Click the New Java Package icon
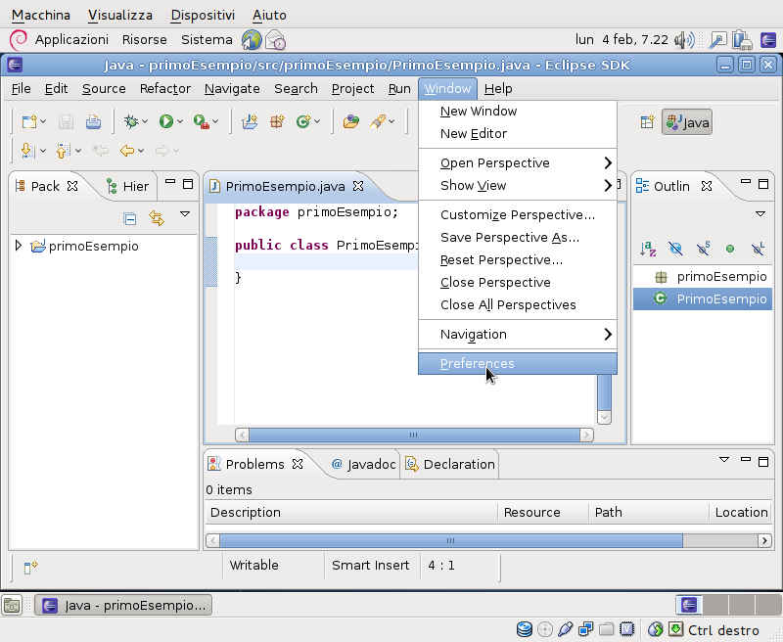Image resolution: width=783 pixels, height=642 pixels. [277, 121]
